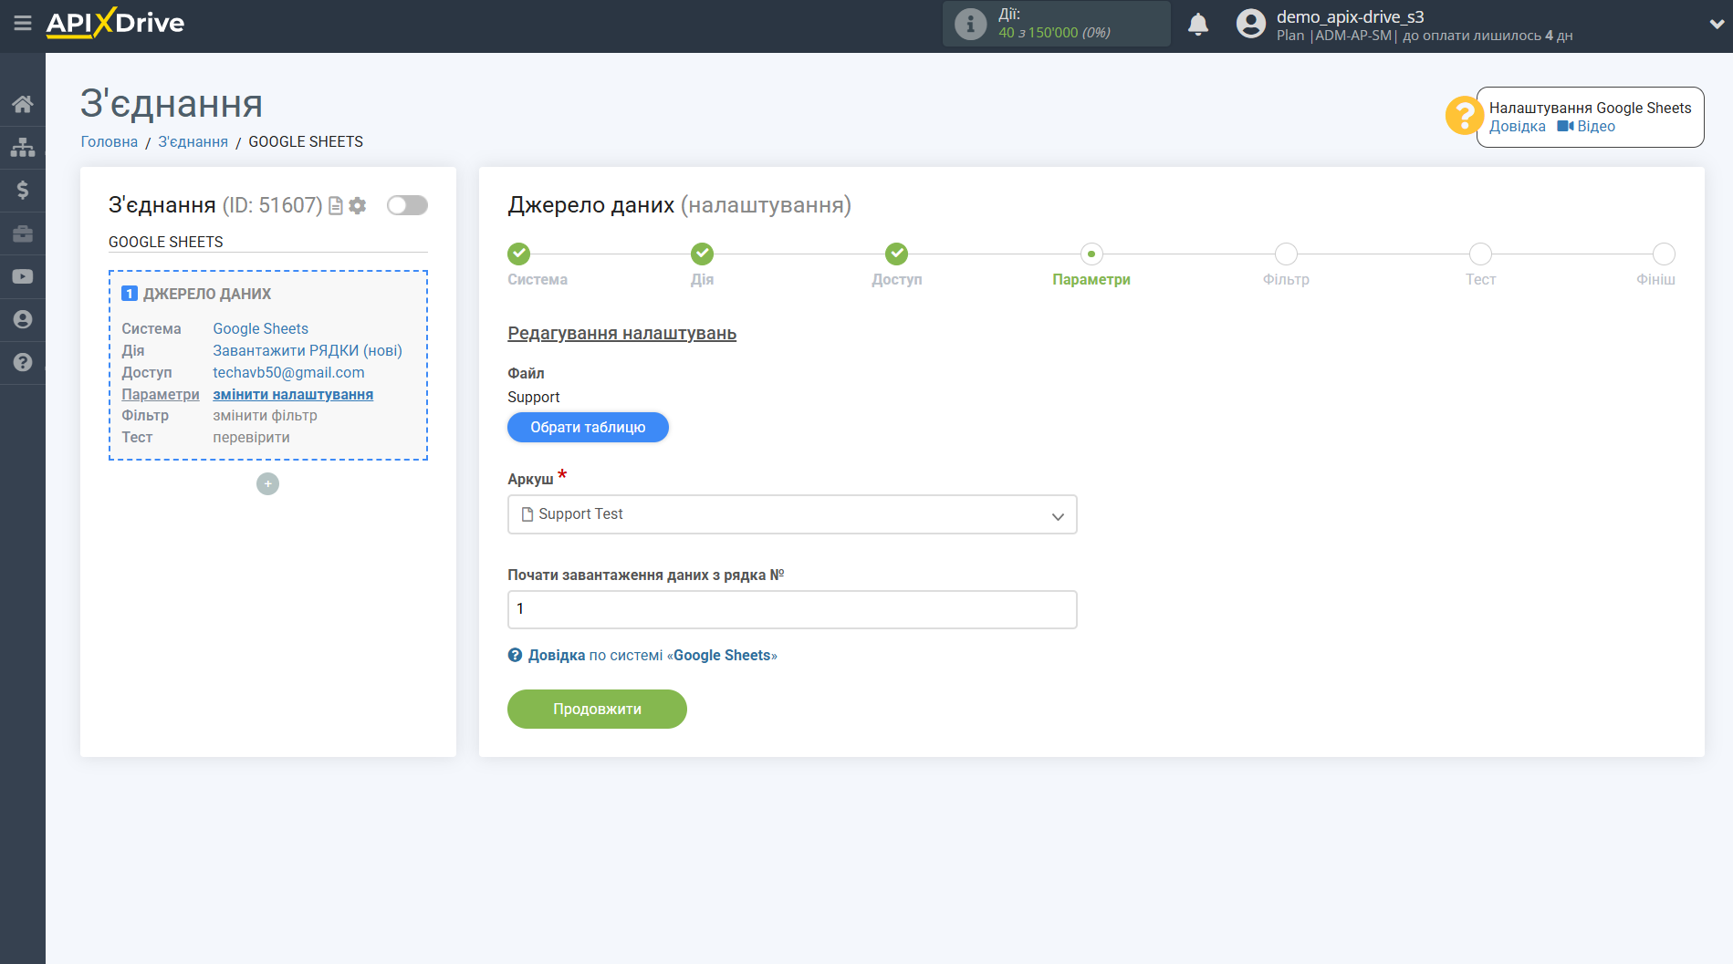Click змінити налаштування link
Image resolution: width=1733 pixels, height=964 pixels.
click(x=293, y=394)
